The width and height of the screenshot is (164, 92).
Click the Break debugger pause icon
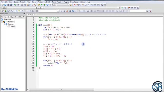click(95, 5)
